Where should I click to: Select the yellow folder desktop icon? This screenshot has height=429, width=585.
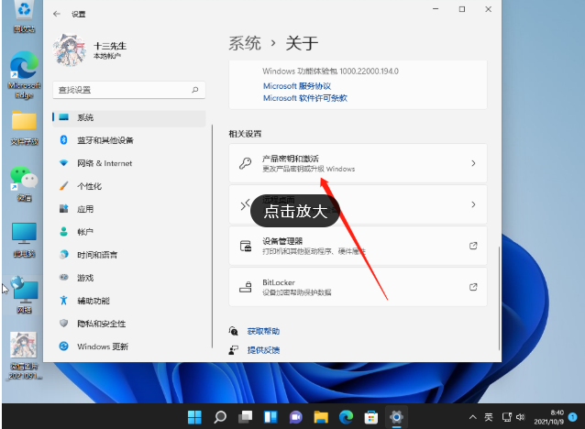pos(24,127)
